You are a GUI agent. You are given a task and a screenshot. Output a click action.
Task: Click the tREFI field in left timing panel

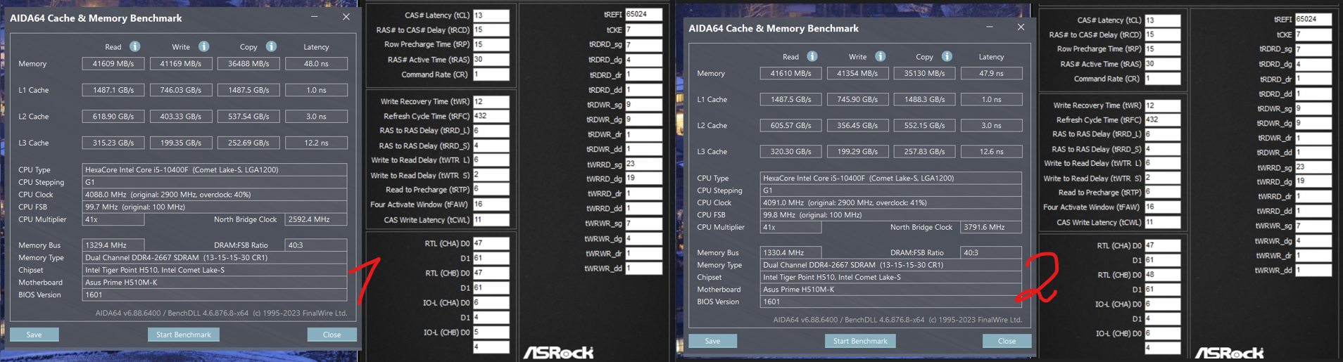(643, 15)
